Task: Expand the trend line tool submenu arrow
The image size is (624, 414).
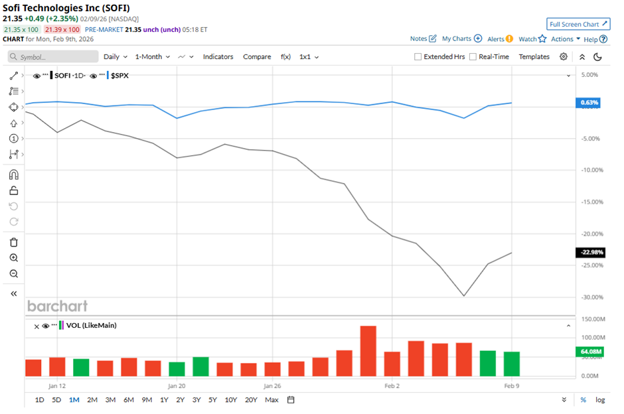Action: pos(23,75)
